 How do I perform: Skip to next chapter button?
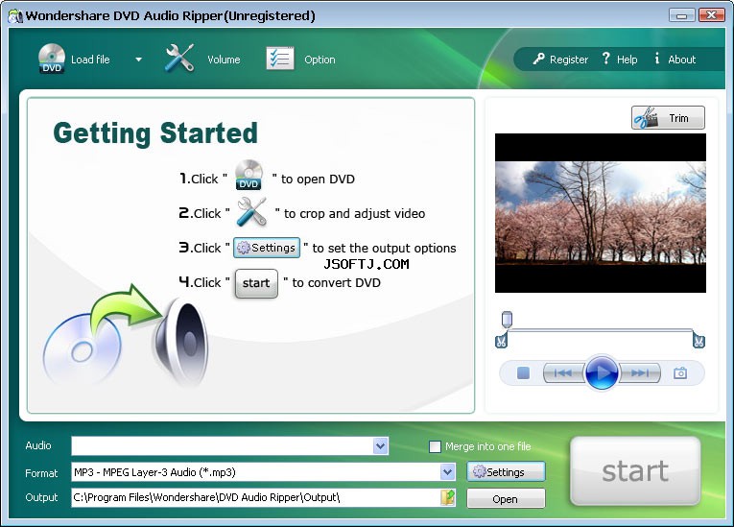(x=639, y=372)
